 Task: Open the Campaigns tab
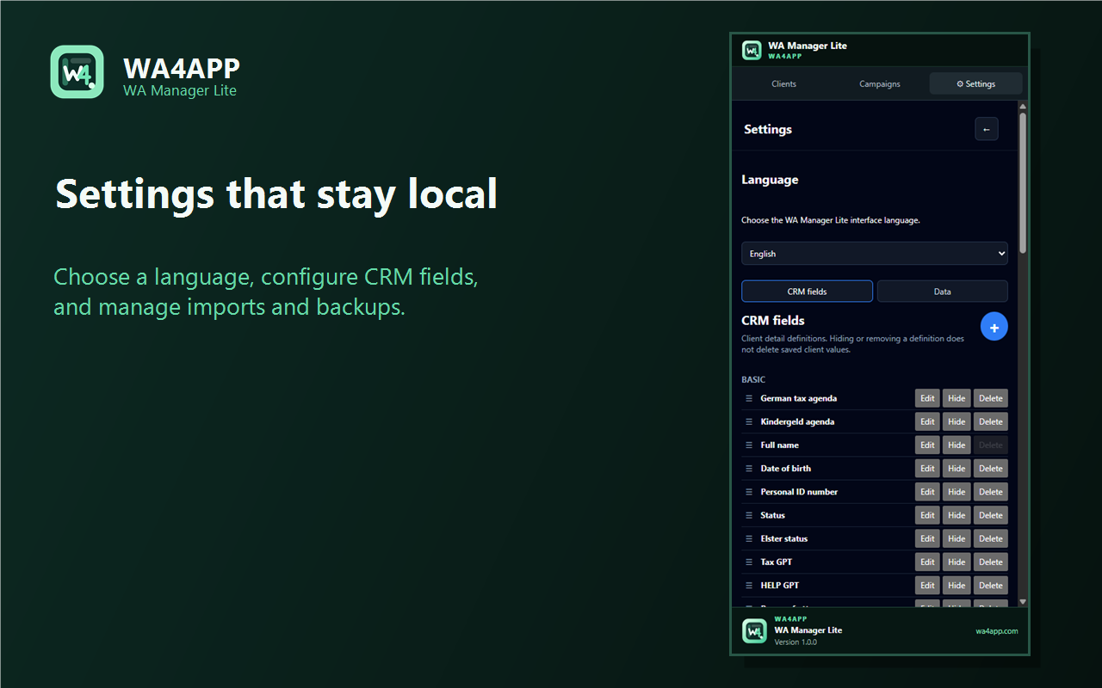tap(880, 83)
